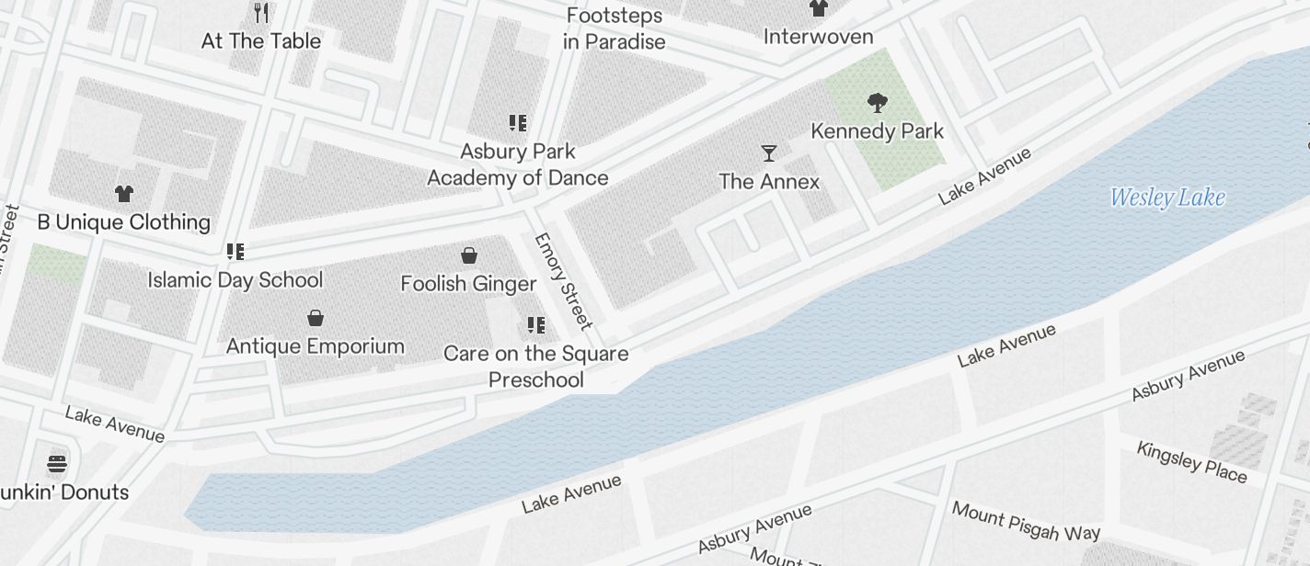This screenshot has height=566, width=1310.
Task: Click the Mount Pisgah Way label
Action: click(1026, 522)
